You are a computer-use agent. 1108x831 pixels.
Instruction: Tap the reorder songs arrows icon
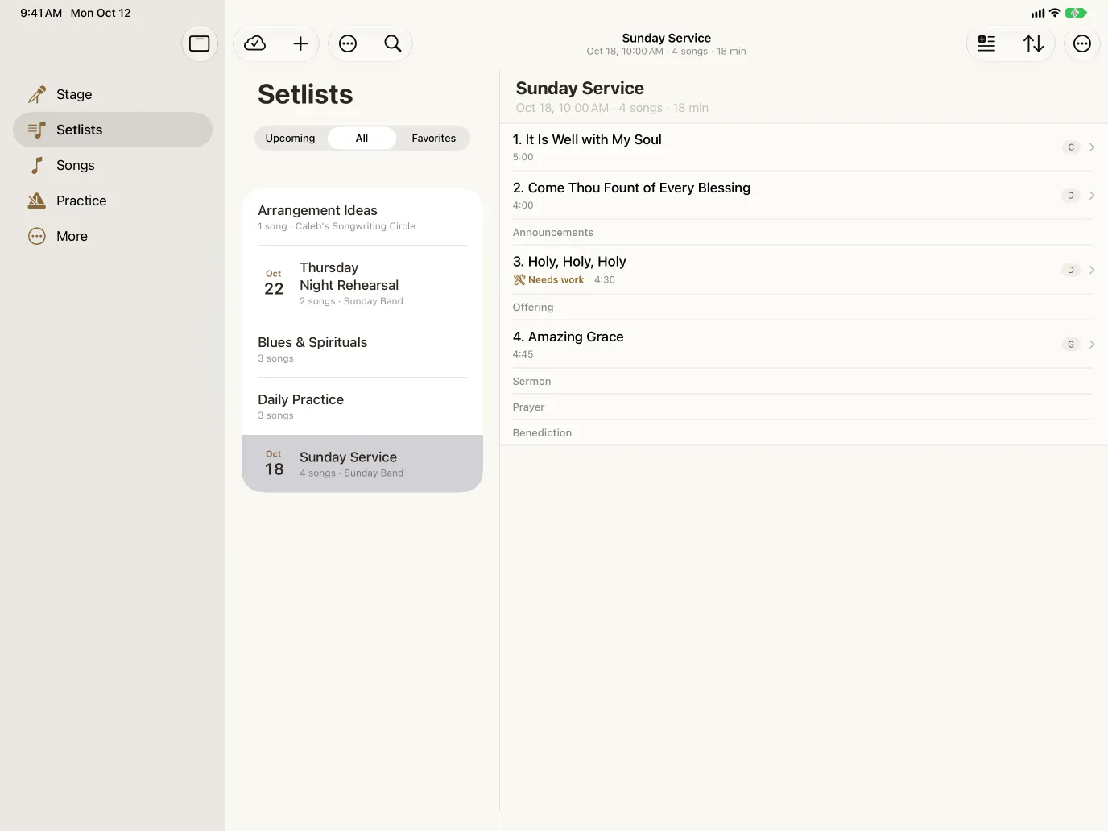click(x=1034, y=43)
